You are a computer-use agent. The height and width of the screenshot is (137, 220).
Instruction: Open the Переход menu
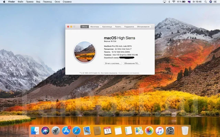tap(47, 2)
